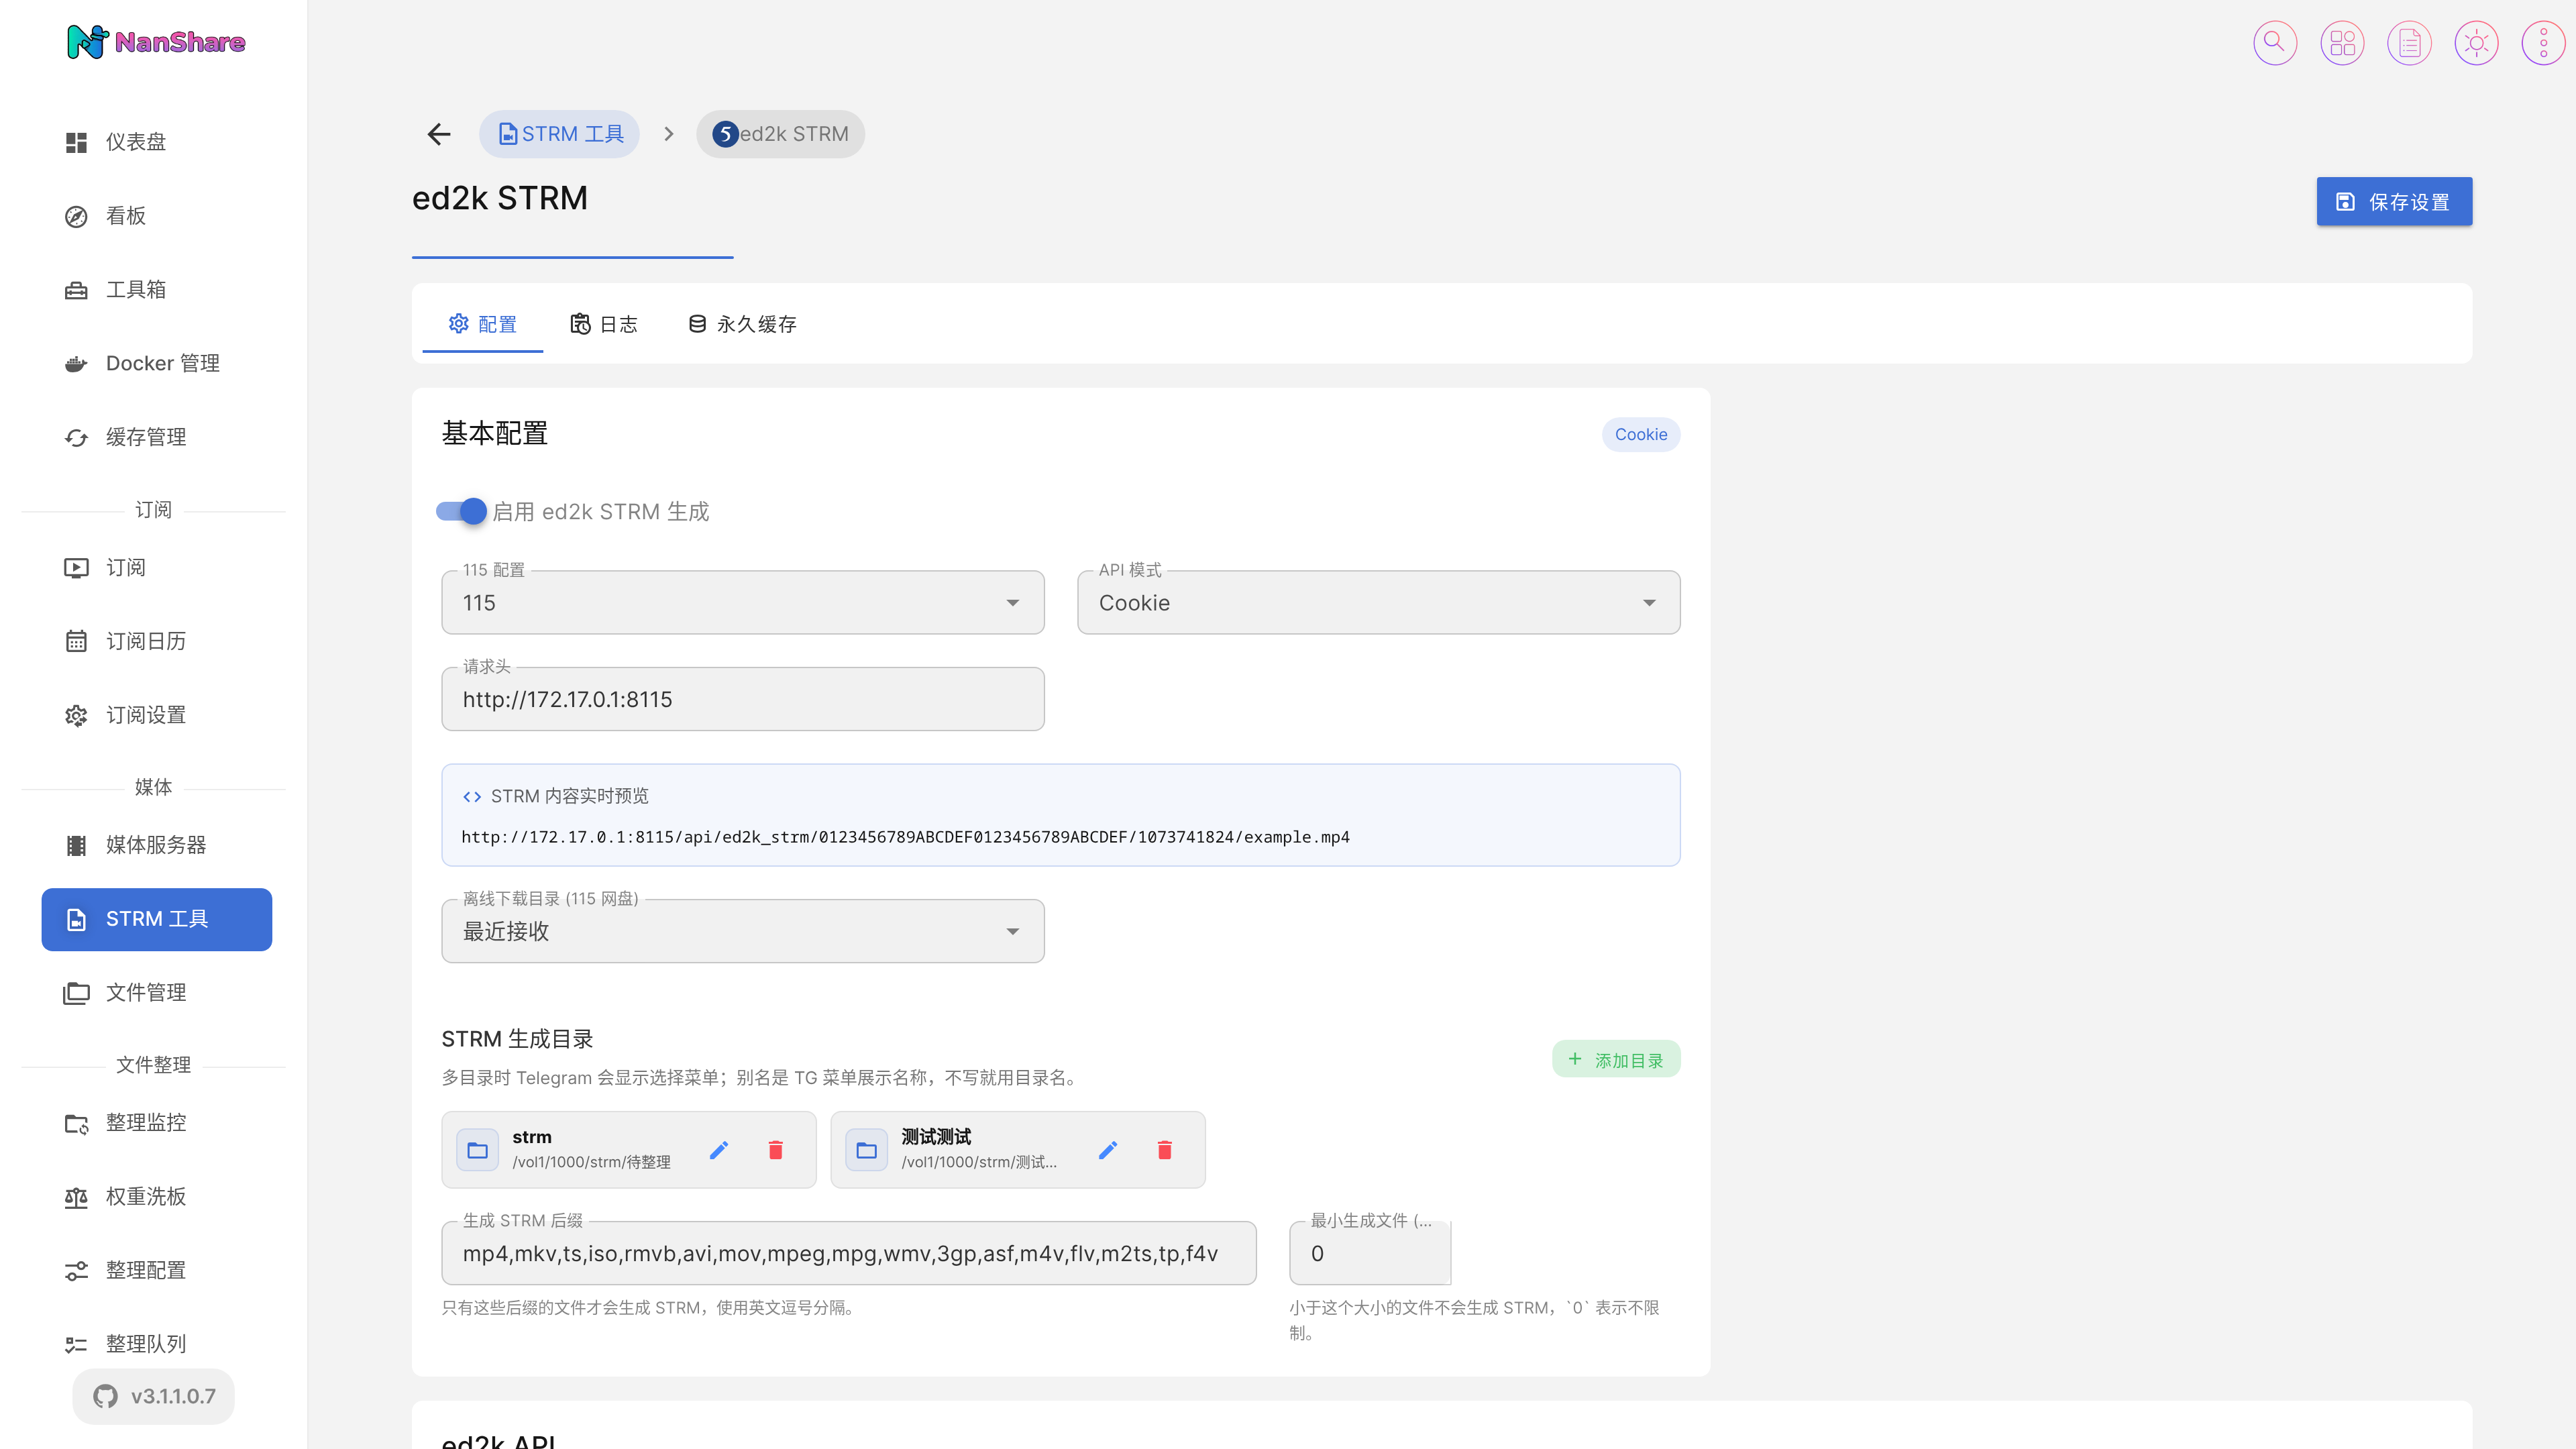
Task: Edit the strm directory with pencil icon
Action: point(719,1150)
